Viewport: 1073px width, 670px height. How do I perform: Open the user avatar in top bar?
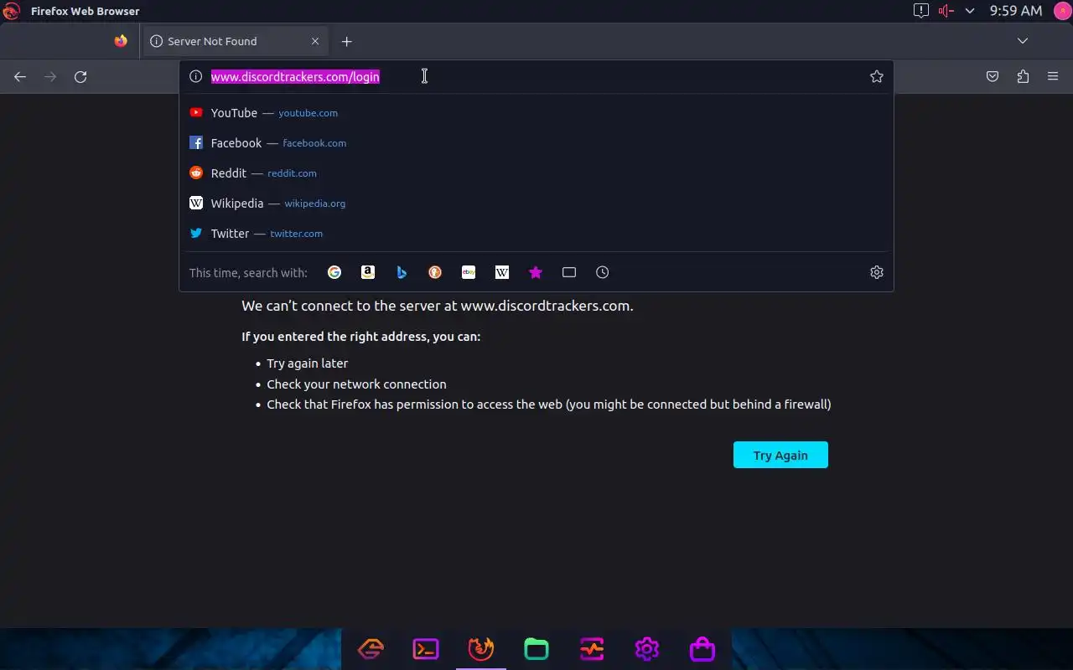[1061, 11]
